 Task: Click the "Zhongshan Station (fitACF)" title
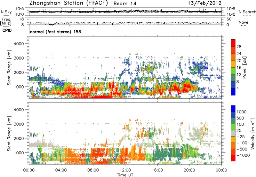pos(68,3)
